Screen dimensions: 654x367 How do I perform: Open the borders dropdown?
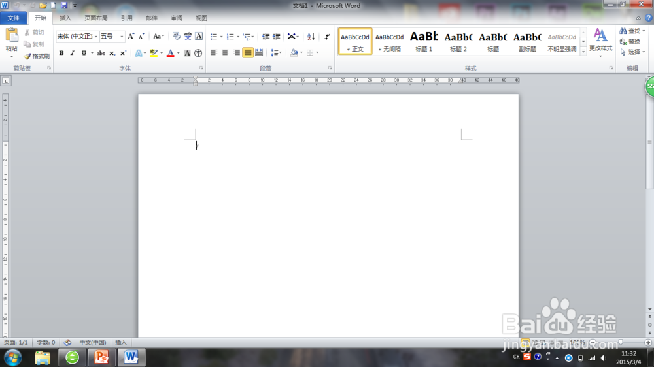(x=317, y=53)
